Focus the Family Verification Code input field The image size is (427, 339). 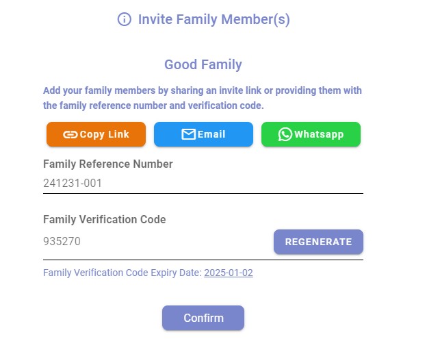click(x=157, y=242)
